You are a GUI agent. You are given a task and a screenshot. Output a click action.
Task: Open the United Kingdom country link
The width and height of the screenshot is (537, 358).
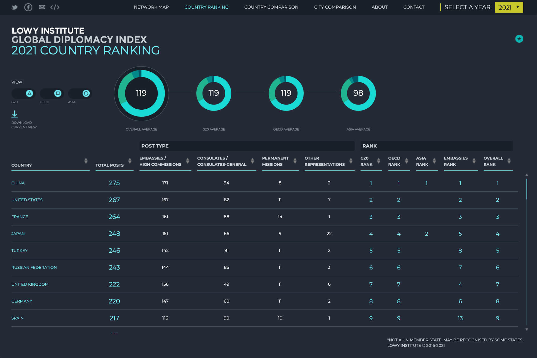(30, 284)
